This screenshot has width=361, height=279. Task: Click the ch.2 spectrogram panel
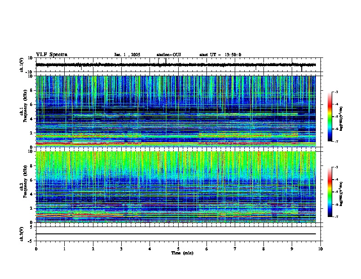pyautogui.click(x=176, y=187)
